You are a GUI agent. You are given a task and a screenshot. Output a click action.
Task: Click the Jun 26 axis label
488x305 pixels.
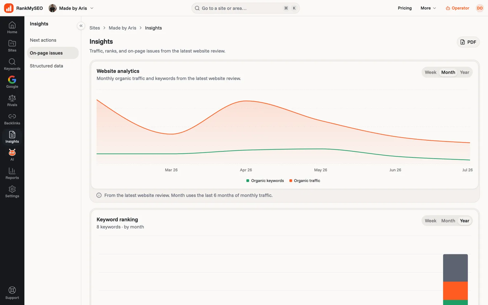[395, 170]
